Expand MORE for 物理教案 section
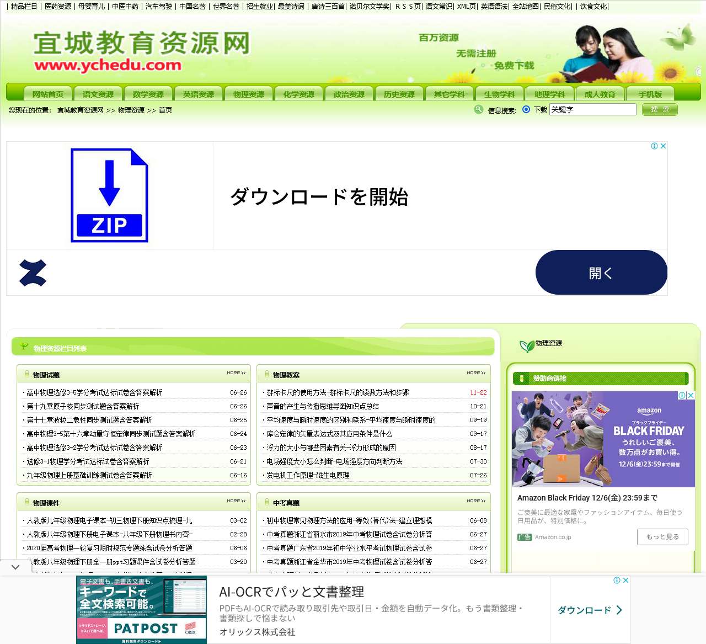The width and height of the screenshot is (706, 644). coord(477,373)
